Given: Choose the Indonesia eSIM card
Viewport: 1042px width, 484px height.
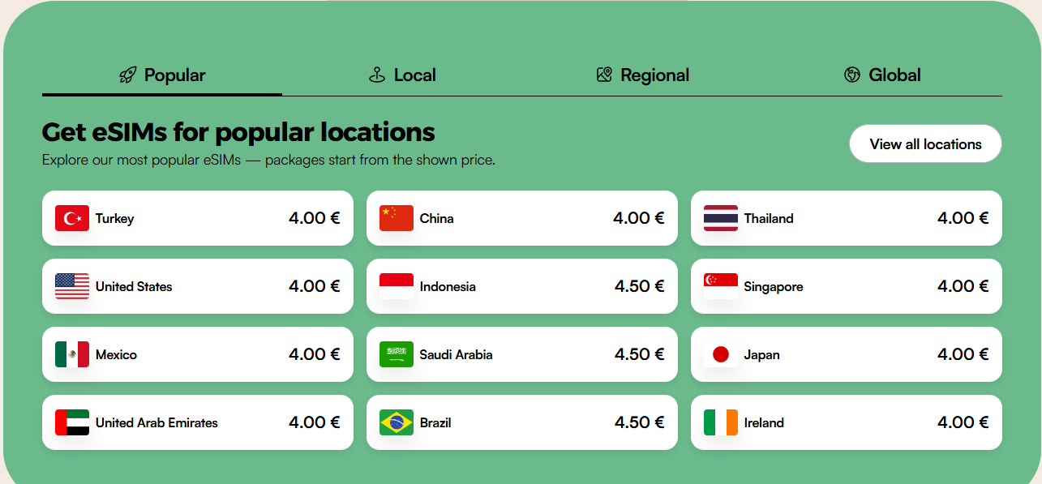Looking at the screenshot, I should pos(521,286).
